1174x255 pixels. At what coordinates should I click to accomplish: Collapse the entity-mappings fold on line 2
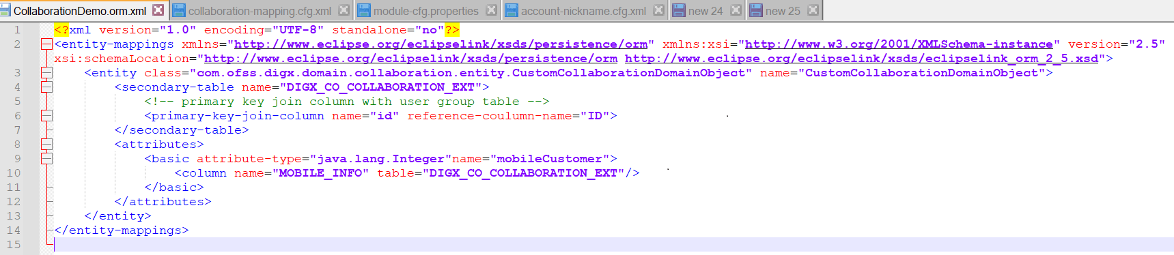pyautogui.click(x=46, y=44)
